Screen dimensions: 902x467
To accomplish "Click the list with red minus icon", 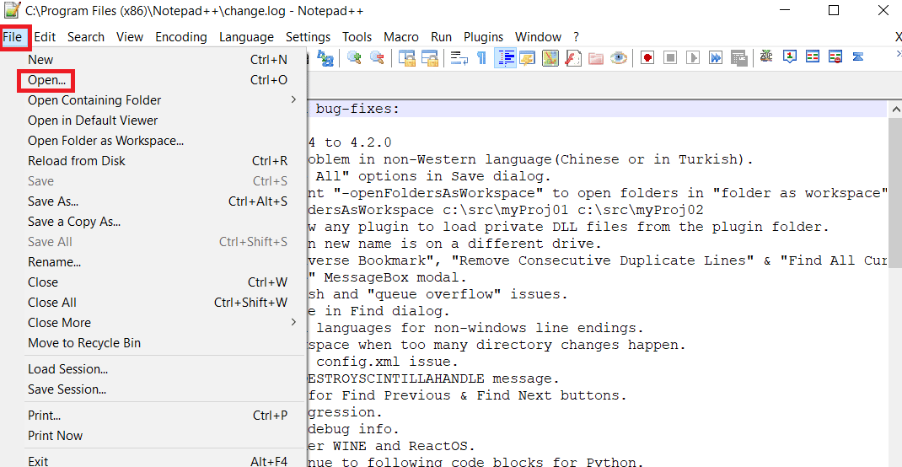I will [835, 56].
